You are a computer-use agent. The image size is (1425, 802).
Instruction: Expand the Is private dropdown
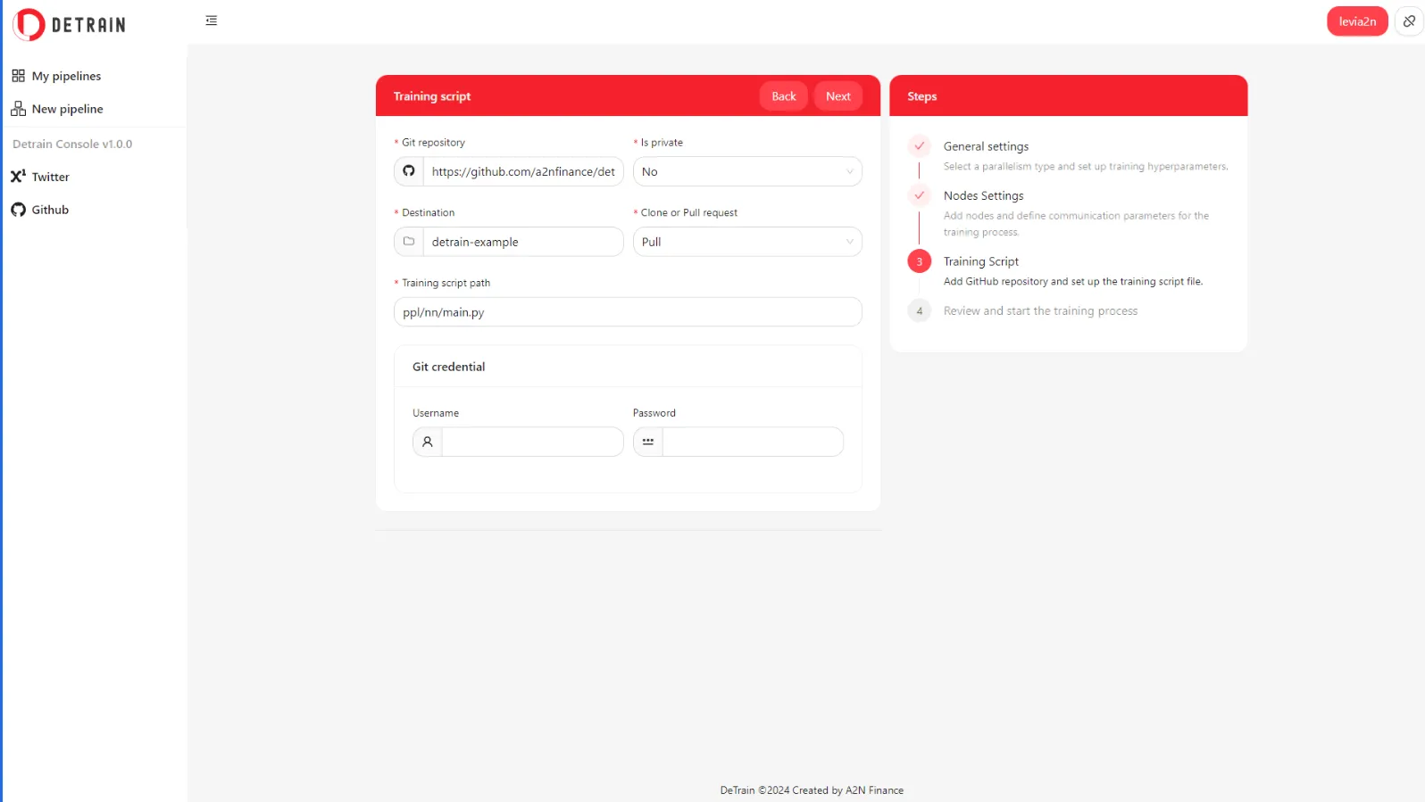[x=747, y=171]
